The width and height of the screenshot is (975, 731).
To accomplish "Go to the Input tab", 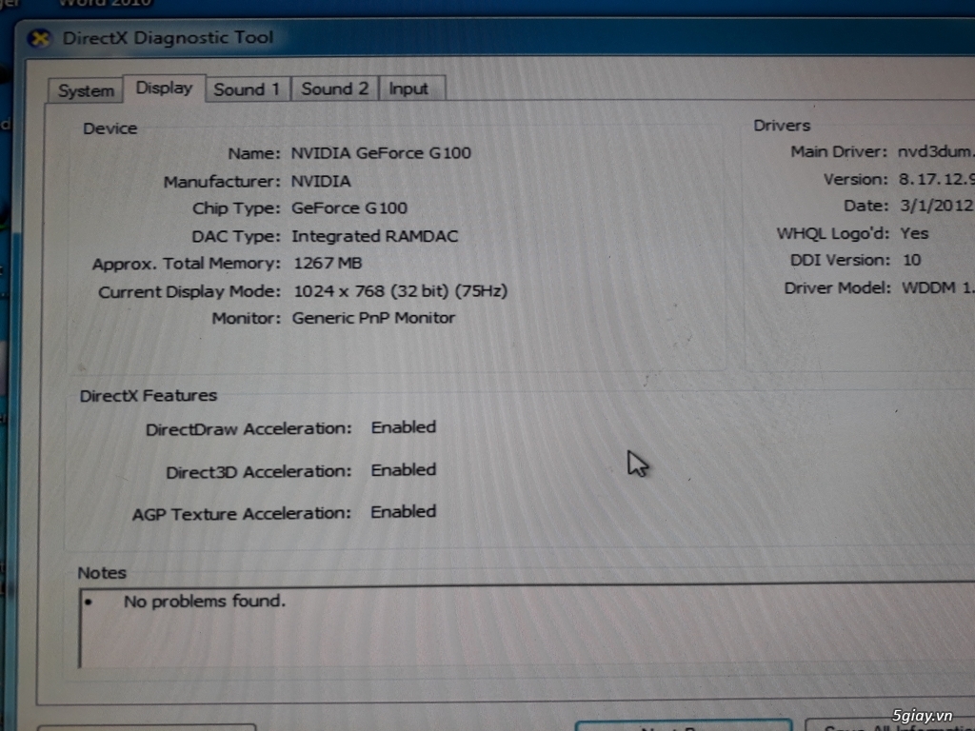I will (409, 89).
